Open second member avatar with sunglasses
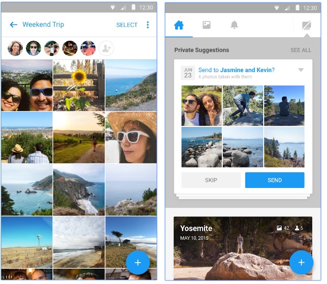This screenshot has width=327, height=284. 34,48
